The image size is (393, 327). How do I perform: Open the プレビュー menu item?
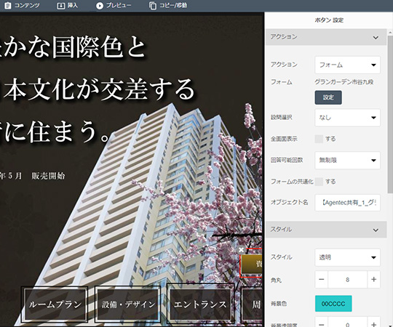(114, 6)
